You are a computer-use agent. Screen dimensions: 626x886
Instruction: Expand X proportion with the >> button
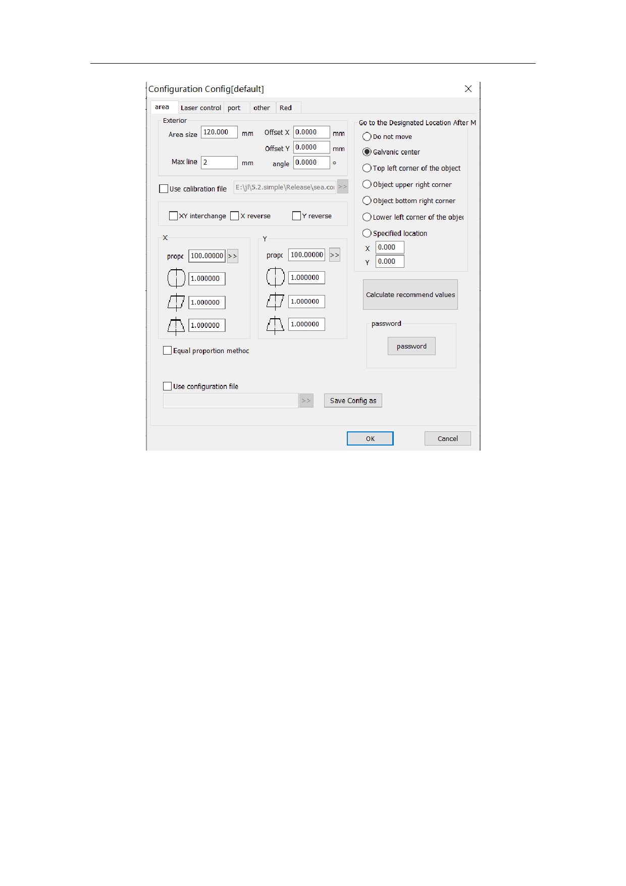(x=232, y=256)
